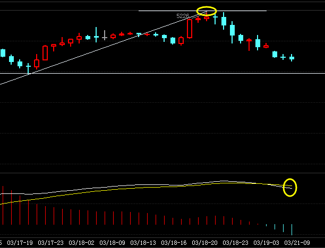Click the rising diagonal white trendline
Screen dimensions: 325x248
[x=80, y=55]
